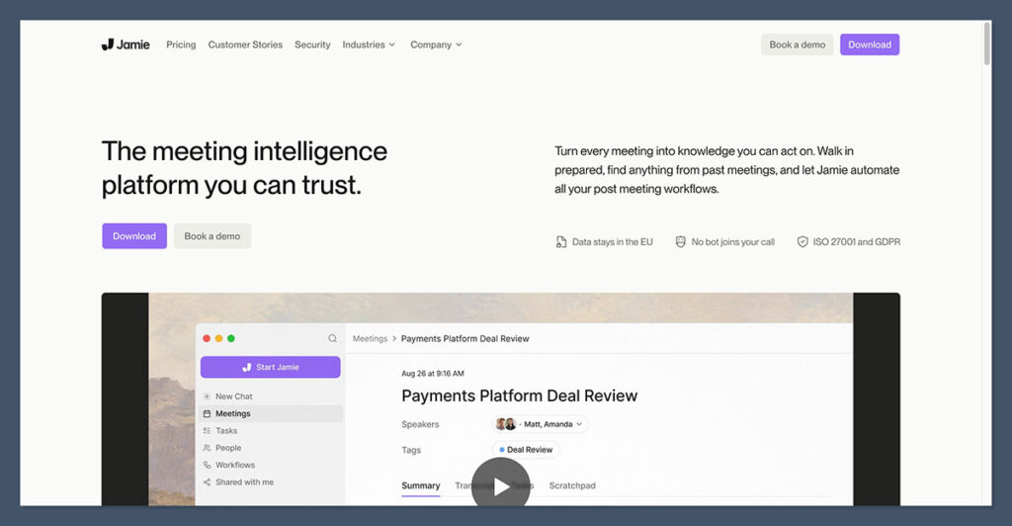Click the 'ISO 27001 and GDPR' text
Image resolution: width=1012 pixels, height=526 pixels.
pos(857,242)
